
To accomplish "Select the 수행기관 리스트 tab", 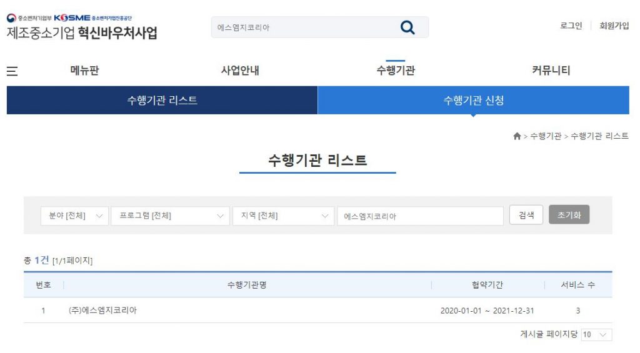I will coord(162,101).
